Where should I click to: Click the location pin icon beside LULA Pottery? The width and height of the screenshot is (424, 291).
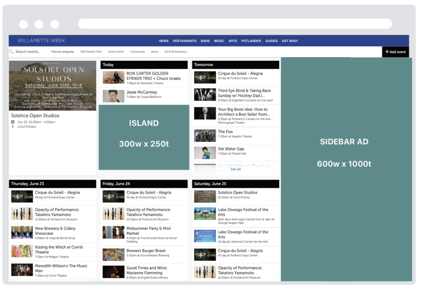coord(13,127)
